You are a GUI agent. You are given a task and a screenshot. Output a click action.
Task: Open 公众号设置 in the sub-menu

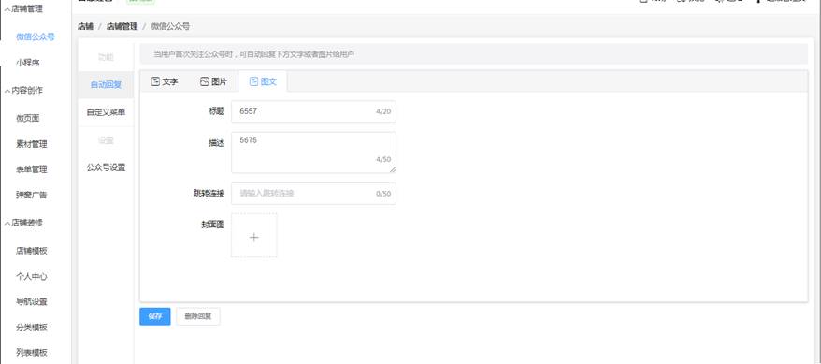(106, 168)
